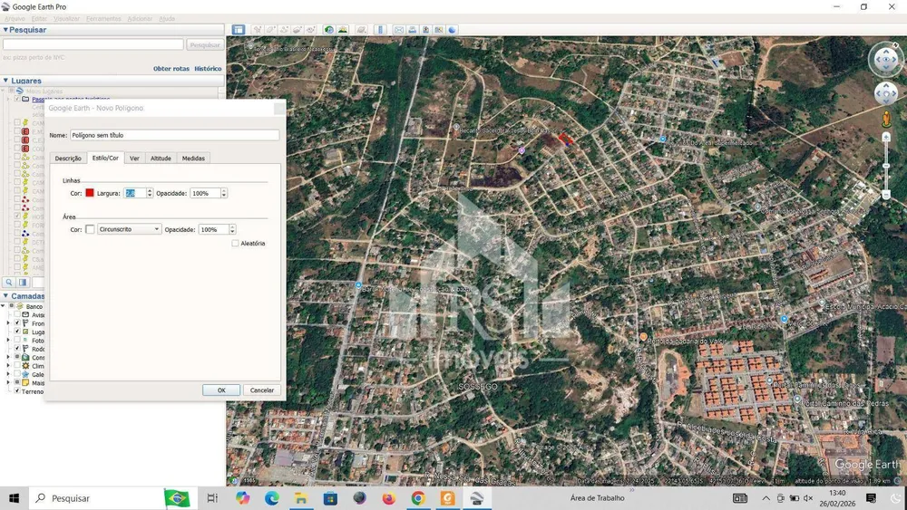Click the historical imagery clock icon
Viewport: 907px width, 510px height.
pyautogui.click(x=329, y=30)
